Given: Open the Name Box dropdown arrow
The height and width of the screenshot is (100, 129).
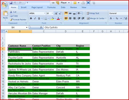Looking at the screenshot, I should 27,27.
